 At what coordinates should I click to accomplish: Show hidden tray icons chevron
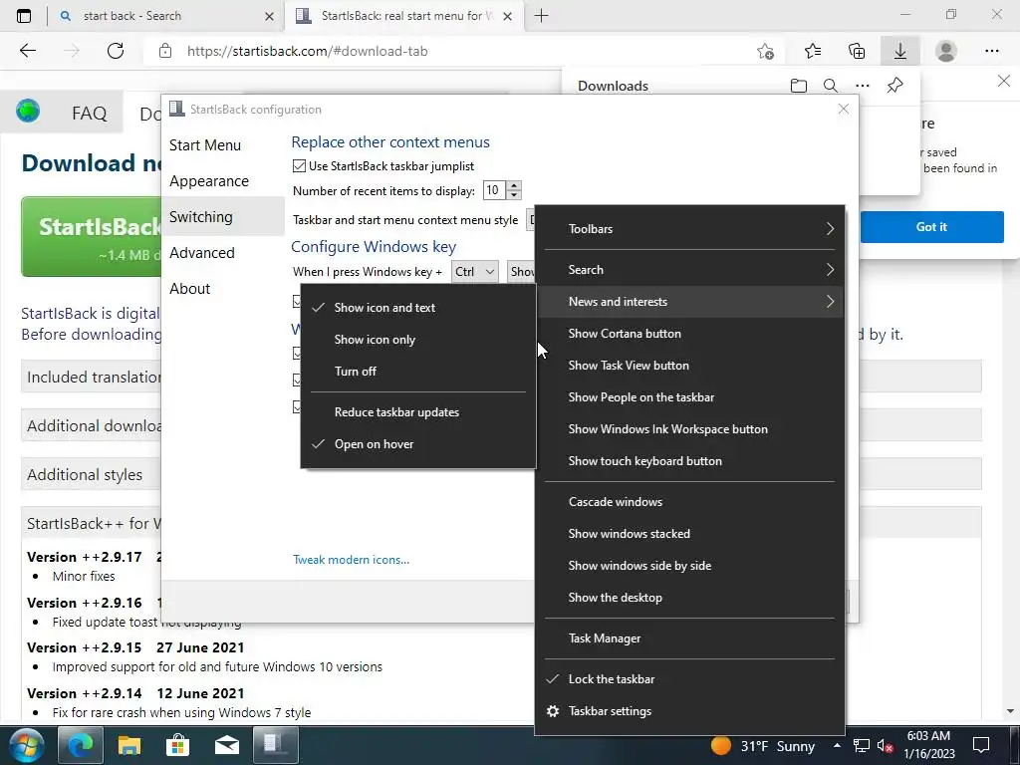click(837, 745)
